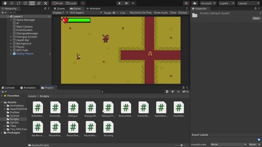Select Enemy Parent prefab
This screenshot has width=262, height=147.
pyautogui.click(x=25, y=53)
